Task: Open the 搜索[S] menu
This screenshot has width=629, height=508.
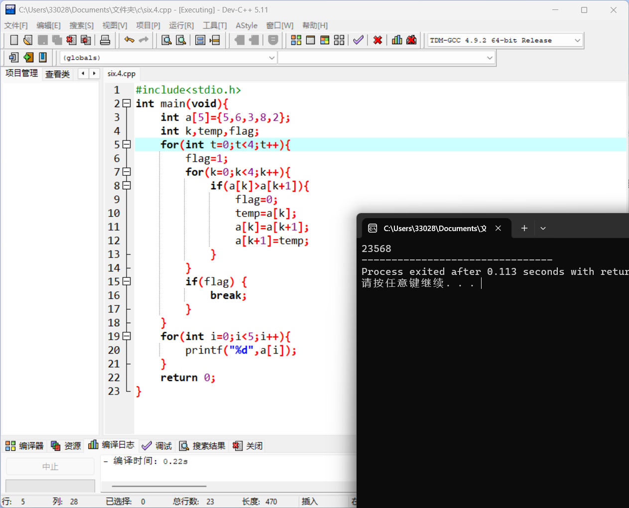Action: [x=81, y=25]
